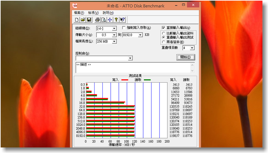Image resolution: width=268 pixels, height=153 pixels.
Task: Click the ATTO app icon in title bar
Action: [x=75, y=6]
